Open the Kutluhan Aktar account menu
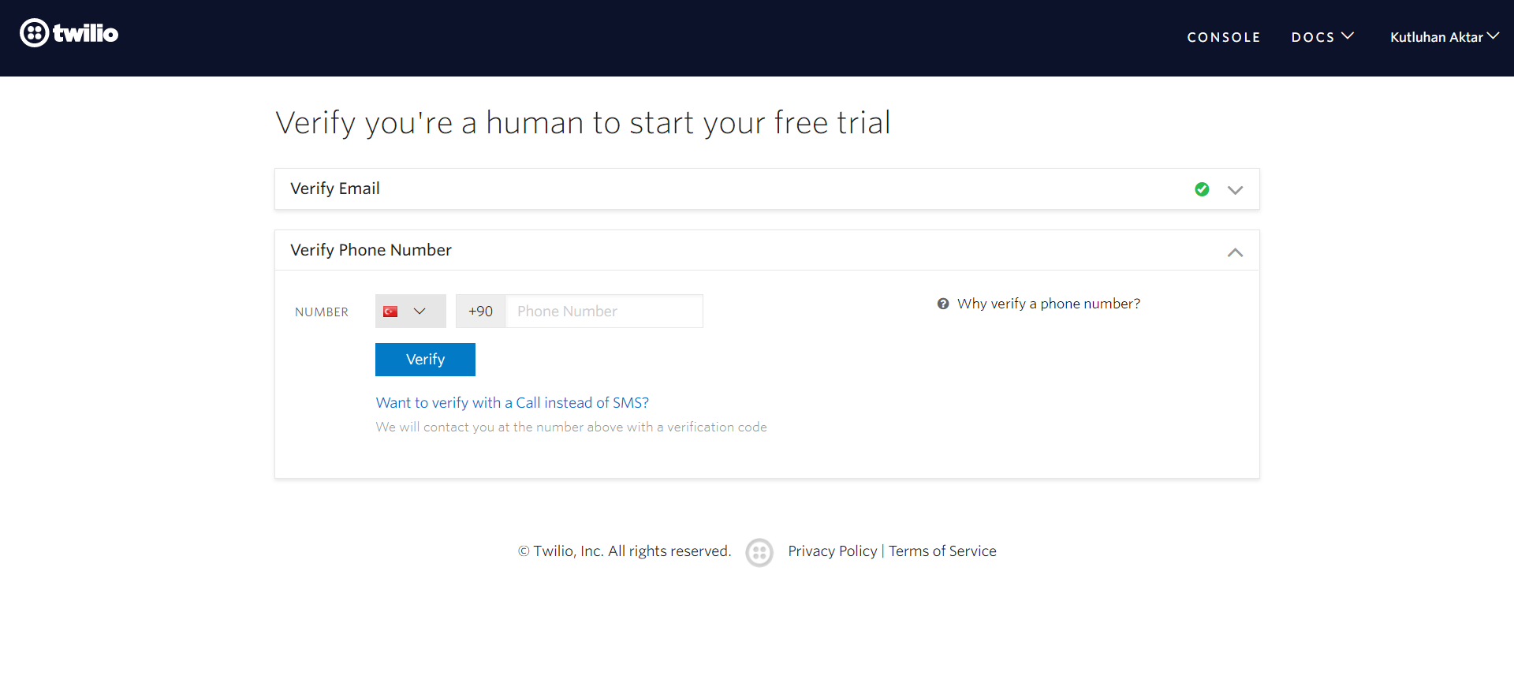The height and width of the screenshot is (698, 1514). click(x=1443, y=37)
